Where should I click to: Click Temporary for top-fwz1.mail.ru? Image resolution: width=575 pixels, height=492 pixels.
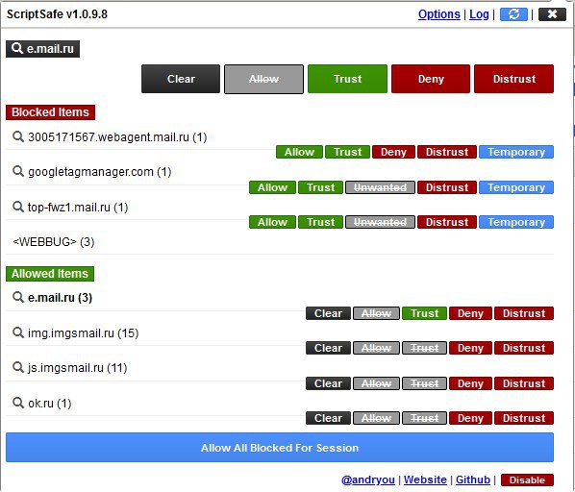[x=516, y=222]
